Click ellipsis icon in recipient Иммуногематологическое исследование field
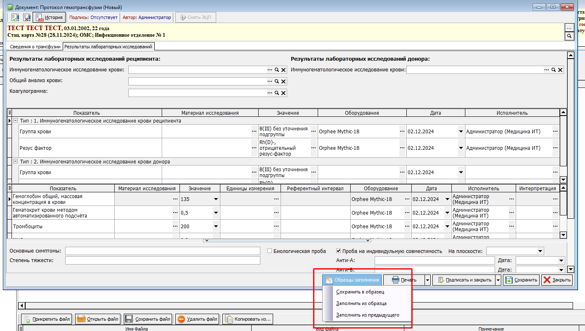 [270, 70]
